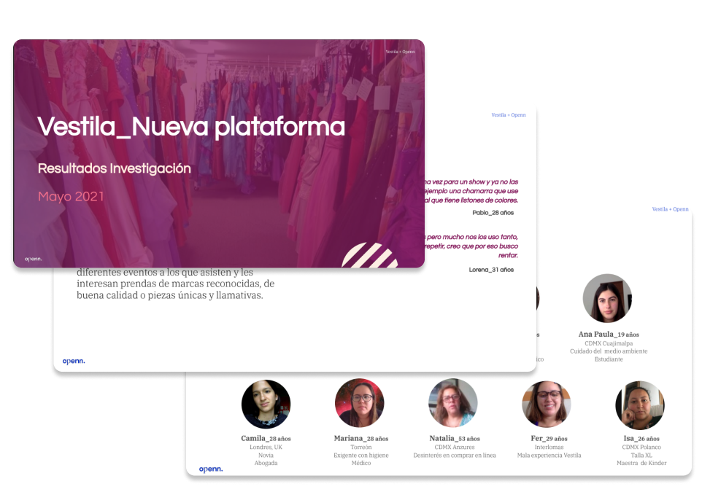Select the name "Ana Paula_19 años"
This screenshot has height=492, width=702.
pyautogui.click(x=609, y=334)
